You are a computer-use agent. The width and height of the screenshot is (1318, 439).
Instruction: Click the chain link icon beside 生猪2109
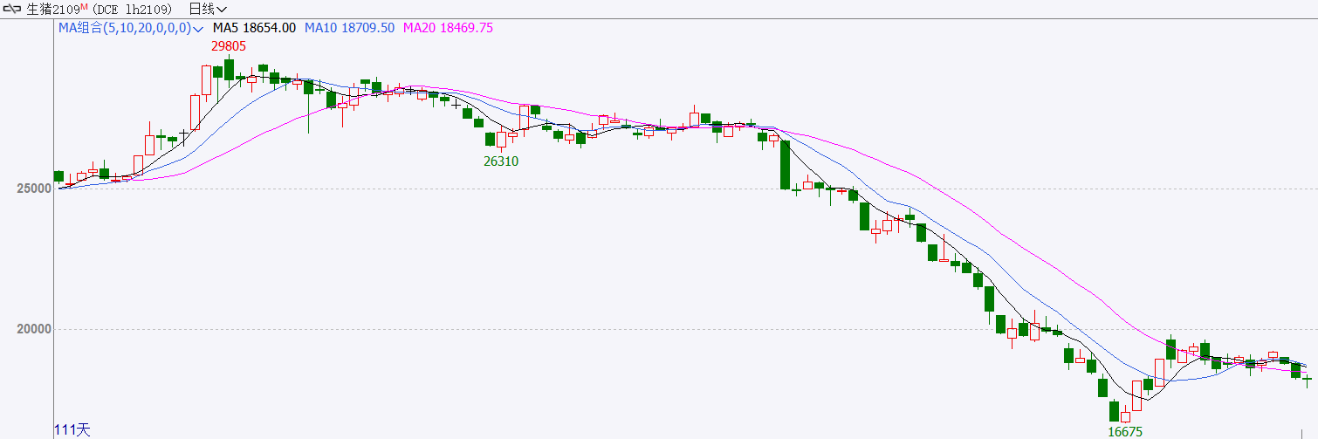(x=13, y=10)
